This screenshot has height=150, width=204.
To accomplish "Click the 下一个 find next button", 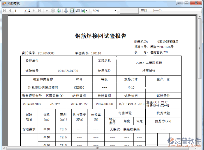I will point(157,10).
